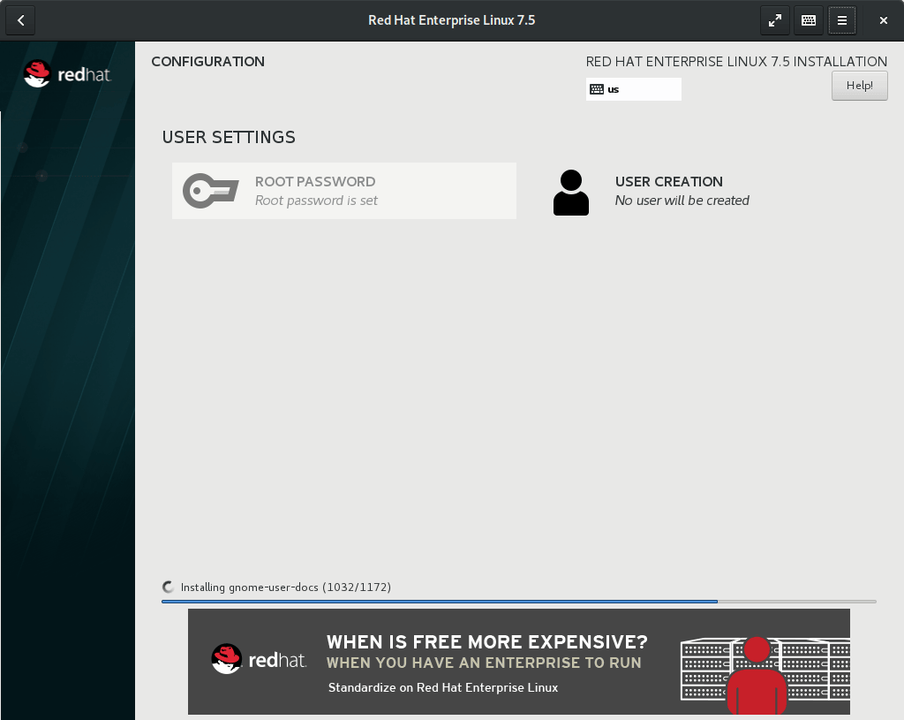The width and height of the screenshot is (904, 720).
Task: Click the Red Hat logo in banner
Action: tap(259, 660)
